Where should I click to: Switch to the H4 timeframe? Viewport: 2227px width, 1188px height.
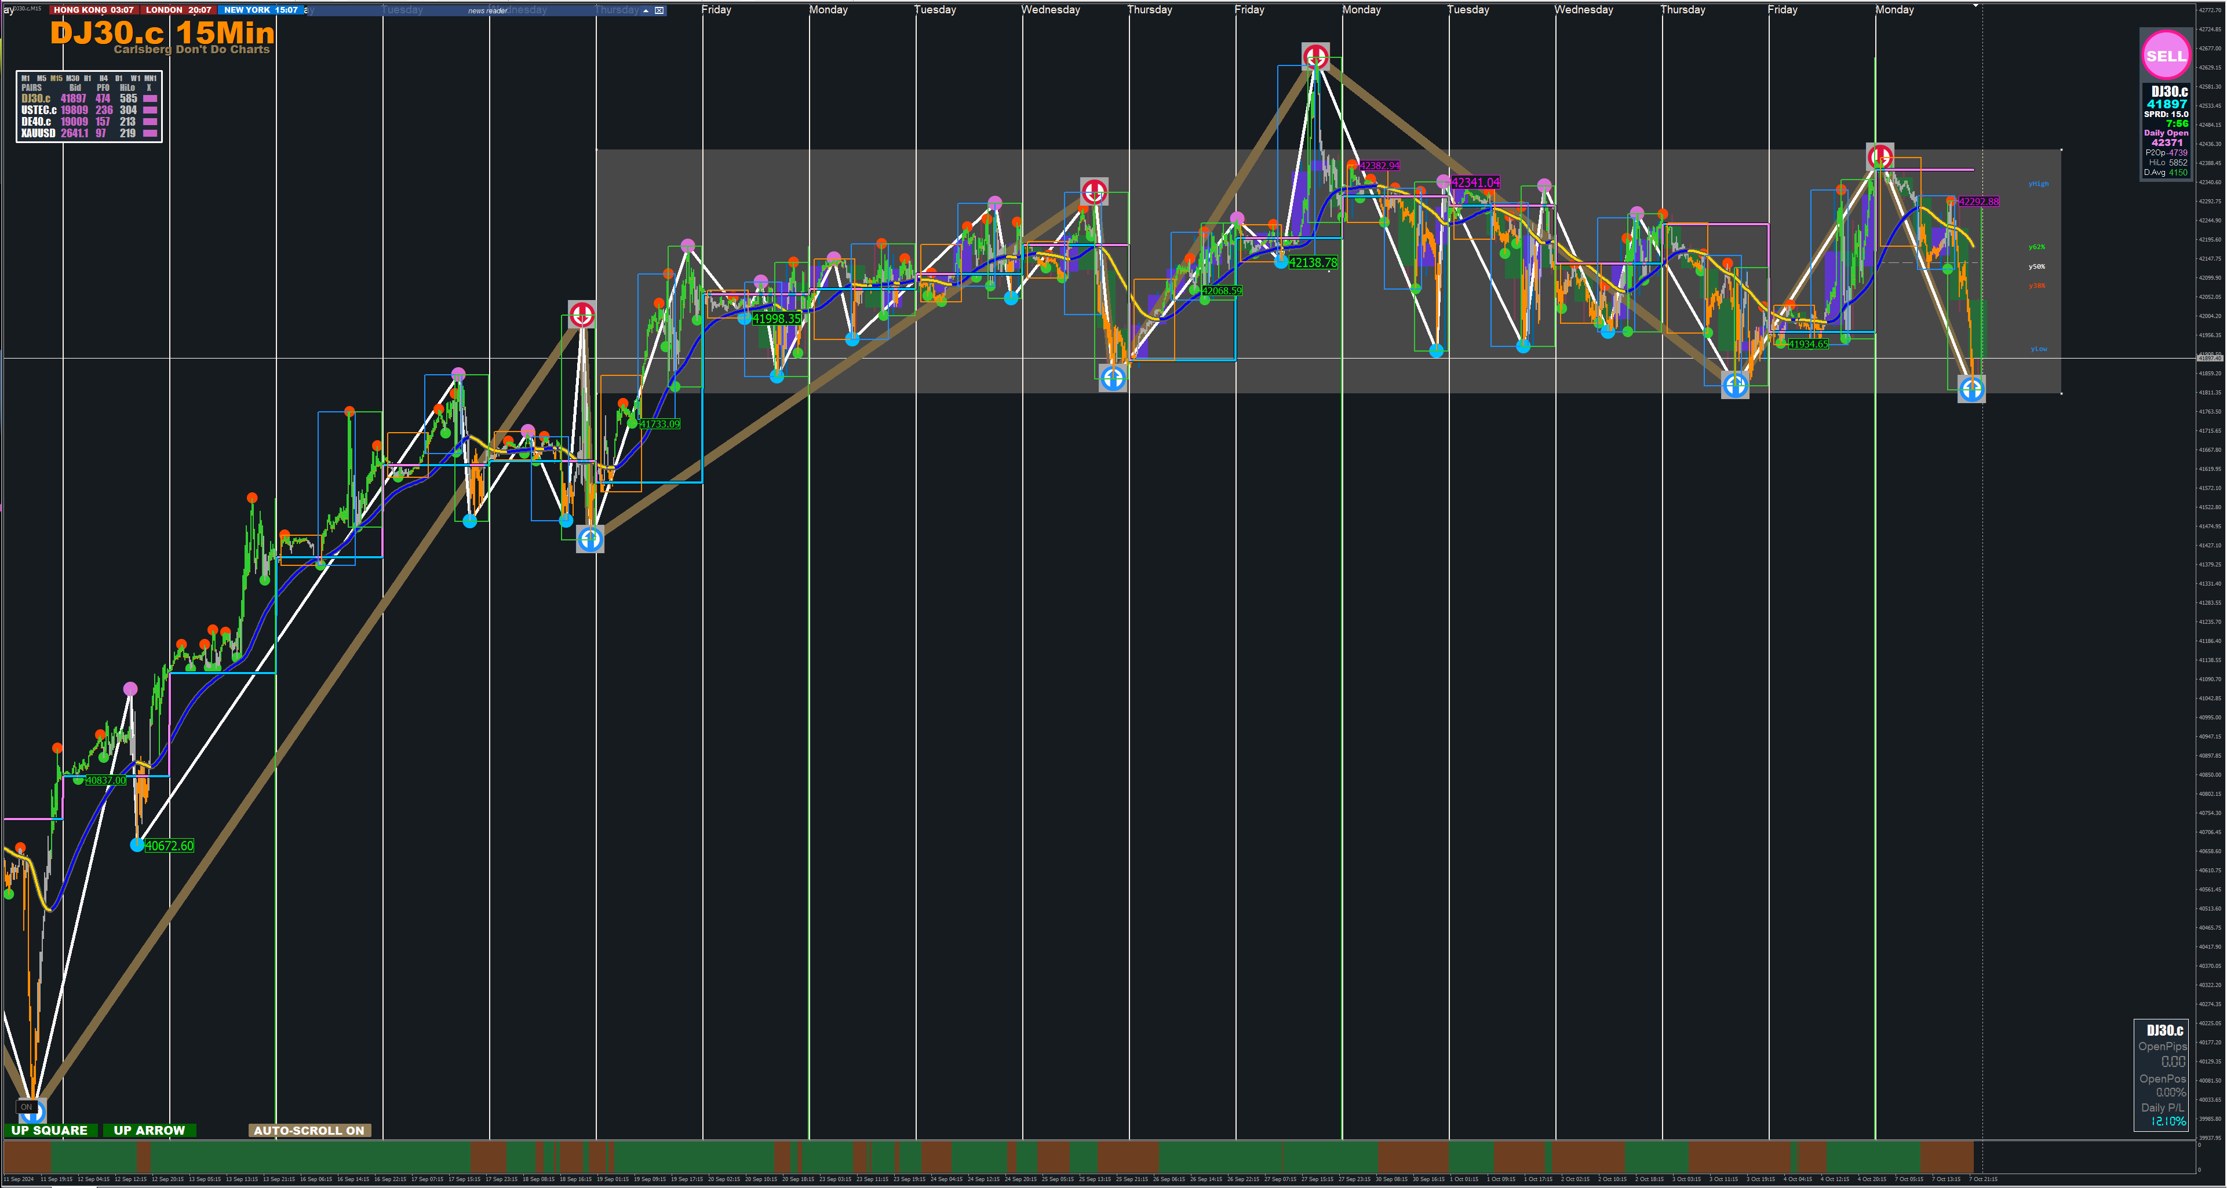[x=103, y=78]
